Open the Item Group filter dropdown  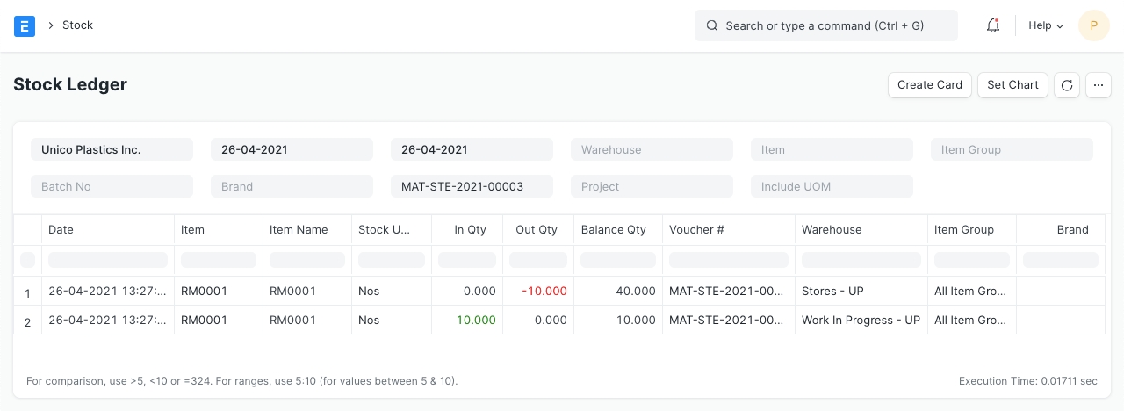tap(1012, 149)
